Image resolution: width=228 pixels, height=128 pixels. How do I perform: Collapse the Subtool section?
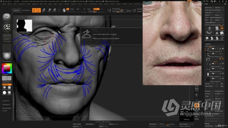point(208,44)
